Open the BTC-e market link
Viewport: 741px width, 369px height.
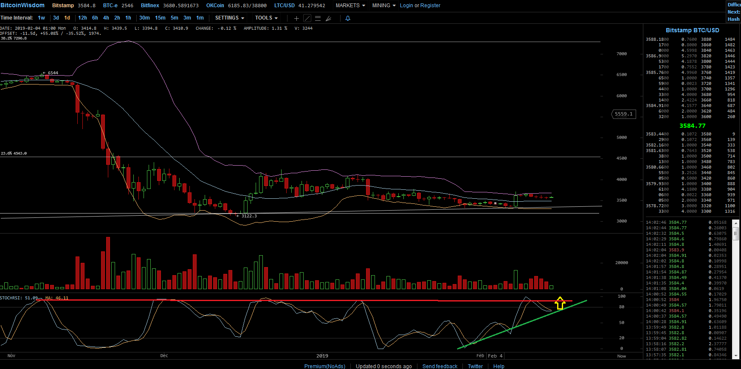pos(110,6)
